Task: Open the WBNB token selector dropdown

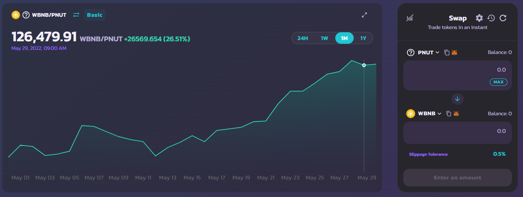Action: click(x=430, y=114)
